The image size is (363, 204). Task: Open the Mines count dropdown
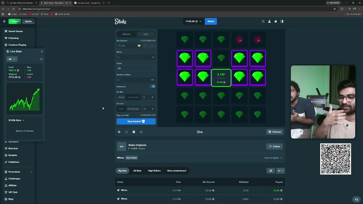click(x=136, y=57)
